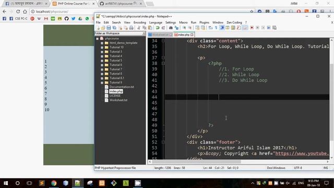The height and width of the screenshot is (188, 334).
Task: Click the Zoom Out toolbar icon
Action: (x=189, y=28)
